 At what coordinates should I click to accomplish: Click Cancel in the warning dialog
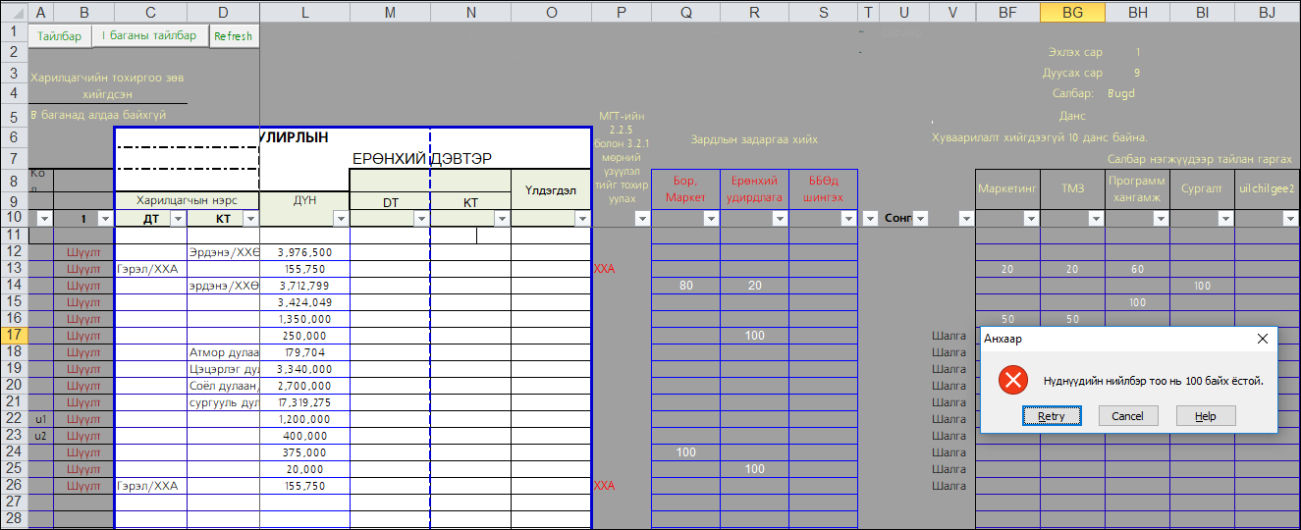(1127, 416)
